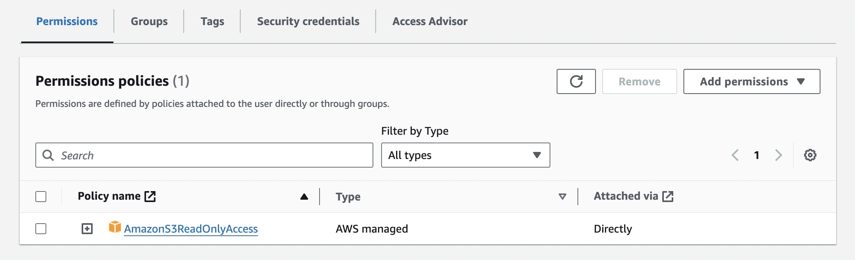Go to next page arrow

point(778,155)
